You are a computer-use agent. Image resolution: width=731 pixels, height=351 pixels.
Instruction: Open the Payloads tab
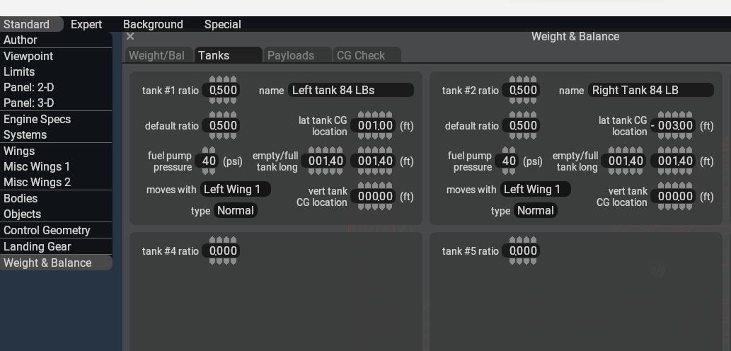coord(290,55)
